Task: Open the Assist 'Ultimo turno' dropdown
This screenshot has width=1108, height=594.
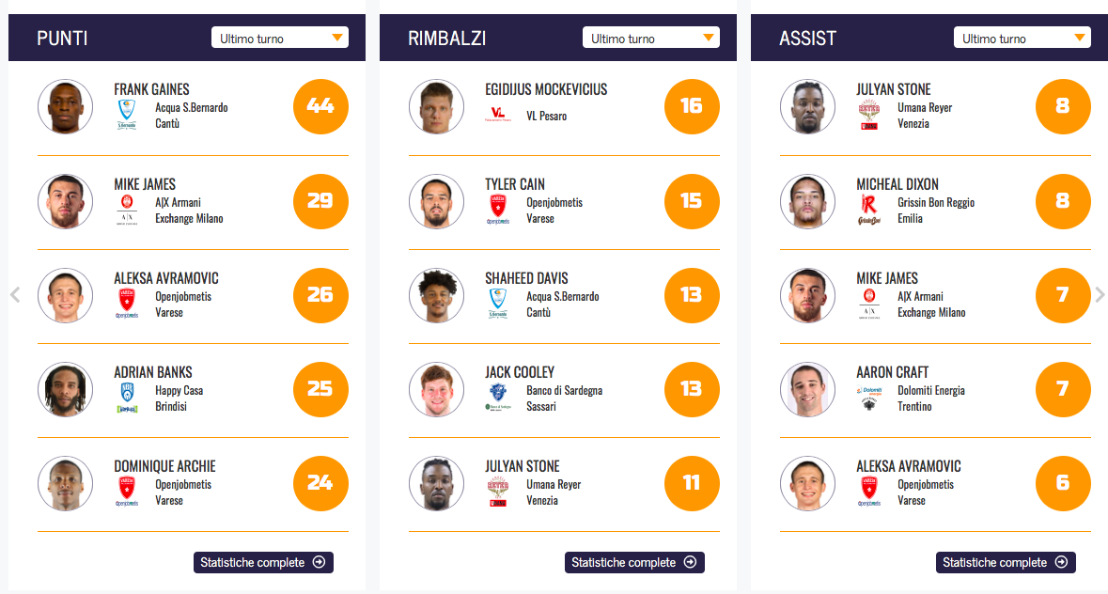Action: (1022, 38)
